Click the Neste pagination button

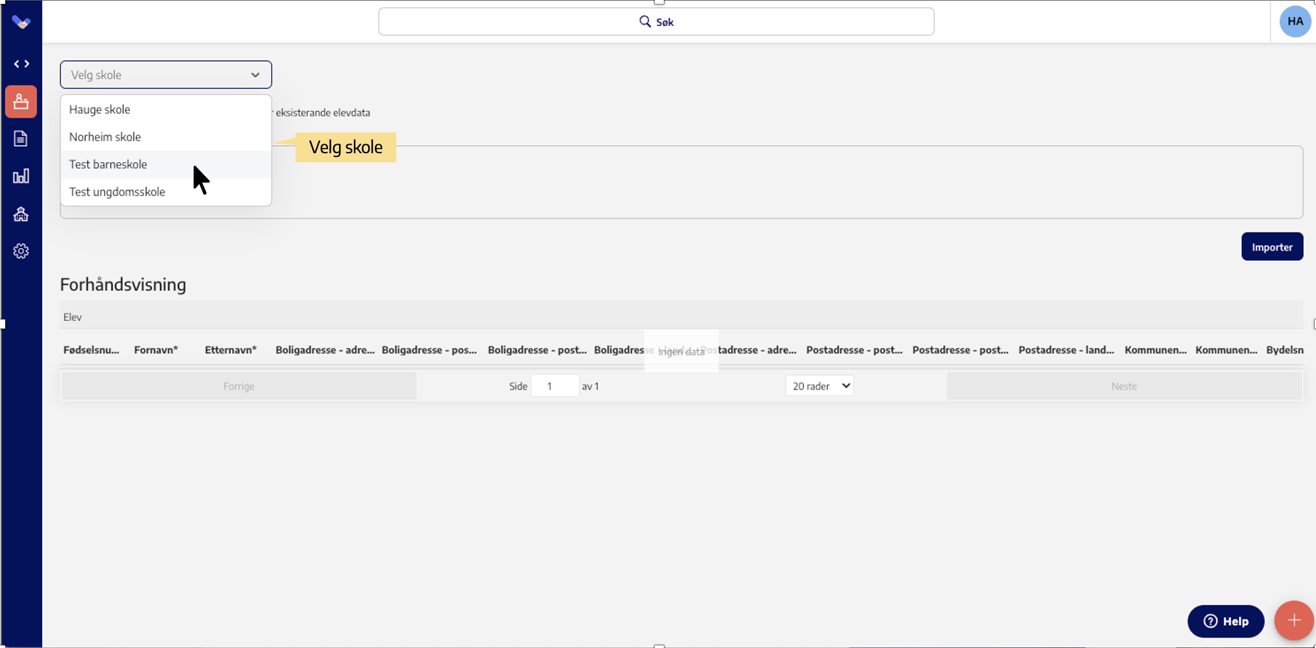pos(1124,386)
